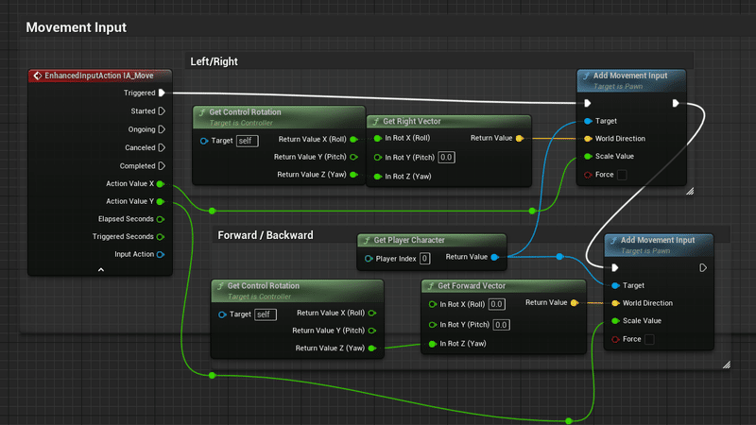This screenshot has width=756, height=425.
Task: Click the Player Index value field
Action: click(x=424, y=258)
